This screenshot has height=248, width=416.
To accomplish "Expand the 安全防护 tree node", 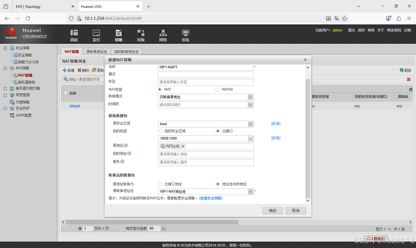I will 5,108.
